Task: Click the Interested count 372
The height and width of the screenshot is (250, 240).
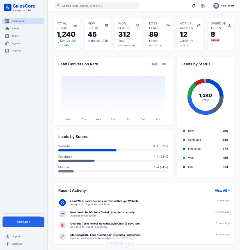Action: [x=225, y=149]
